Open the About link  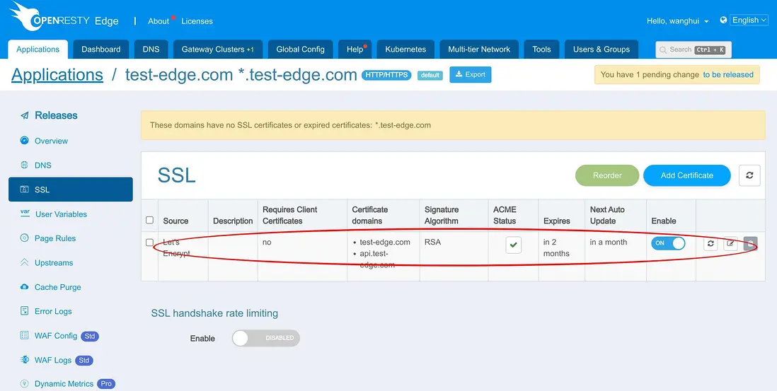159,21
